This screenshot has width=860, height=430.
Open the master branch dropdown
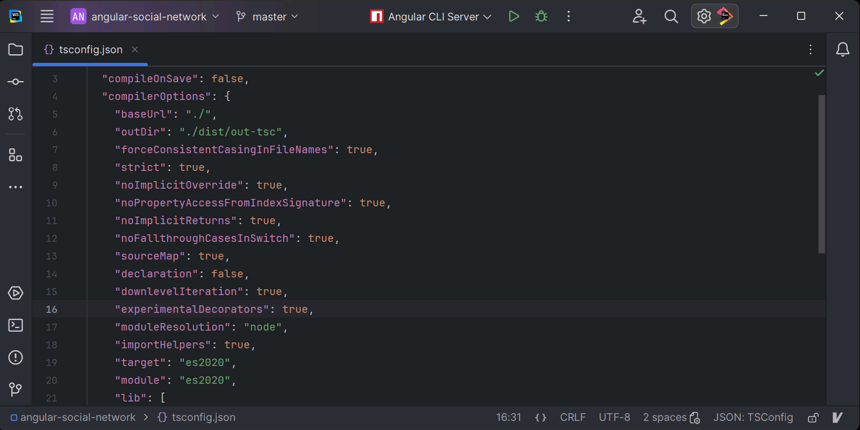(267, 17)
